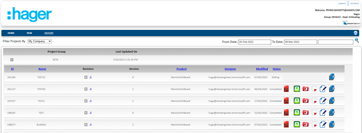Screen dimensions: 362x133
Task: Open the PDF icon for TESTSD
Action: tap(286, 89)
